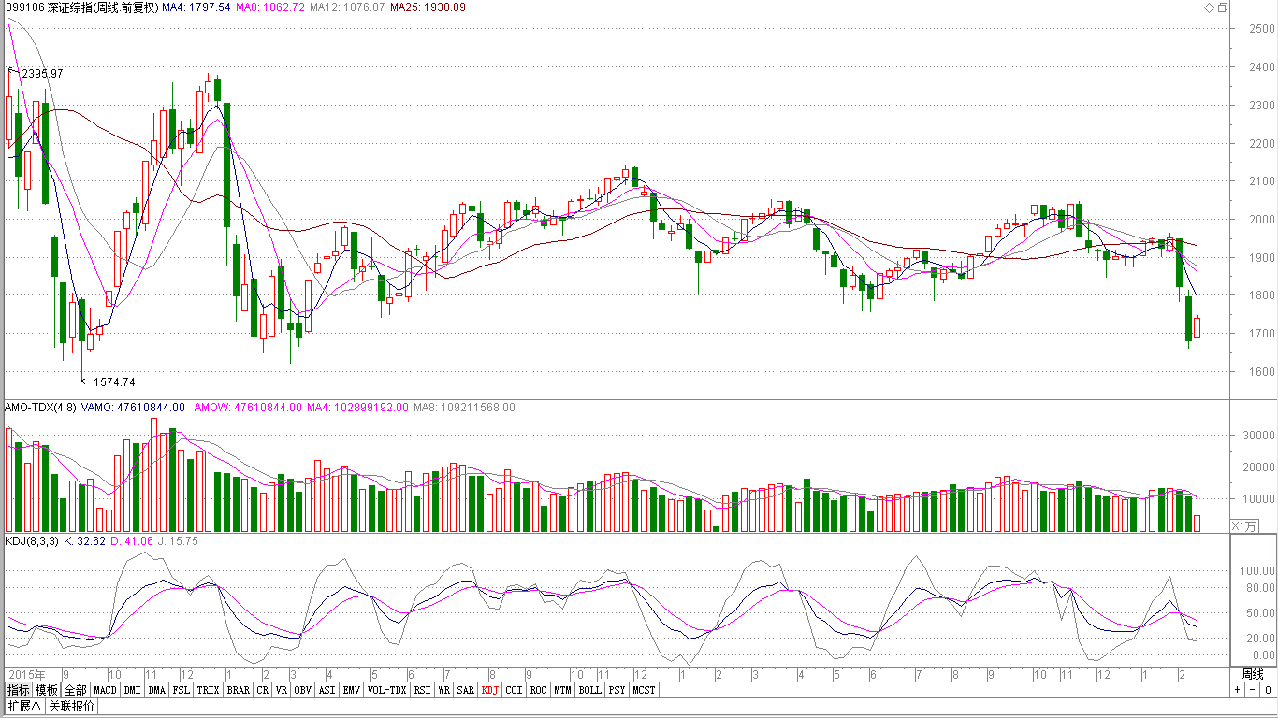The width and height of the screenshot is (1278, 718).
Task: Click the overlapping windows restore icon
Action: tap(1223, 7)
